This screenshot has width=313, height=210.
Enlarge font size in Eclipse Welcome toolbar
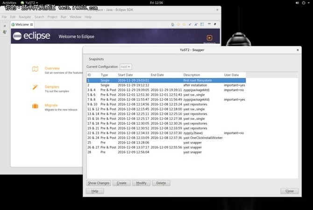pos(196,24)
